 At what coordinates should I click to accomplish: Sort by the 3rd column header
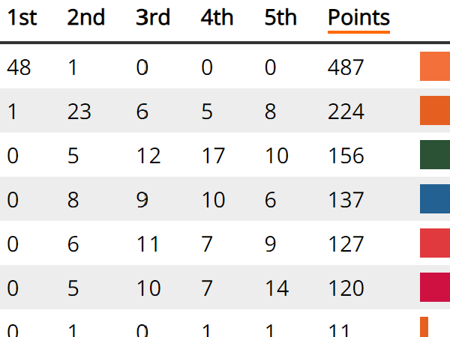153,19
